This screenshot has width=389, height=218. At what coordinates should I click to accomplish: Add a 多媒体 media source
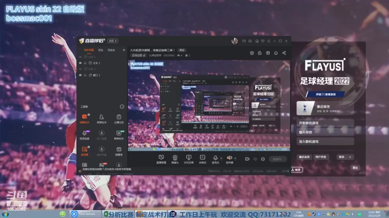pyautogui.click(x=202, y=159)
